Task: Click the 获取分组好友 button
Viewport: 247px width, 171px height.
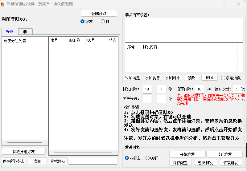Action: pos(24,152)
